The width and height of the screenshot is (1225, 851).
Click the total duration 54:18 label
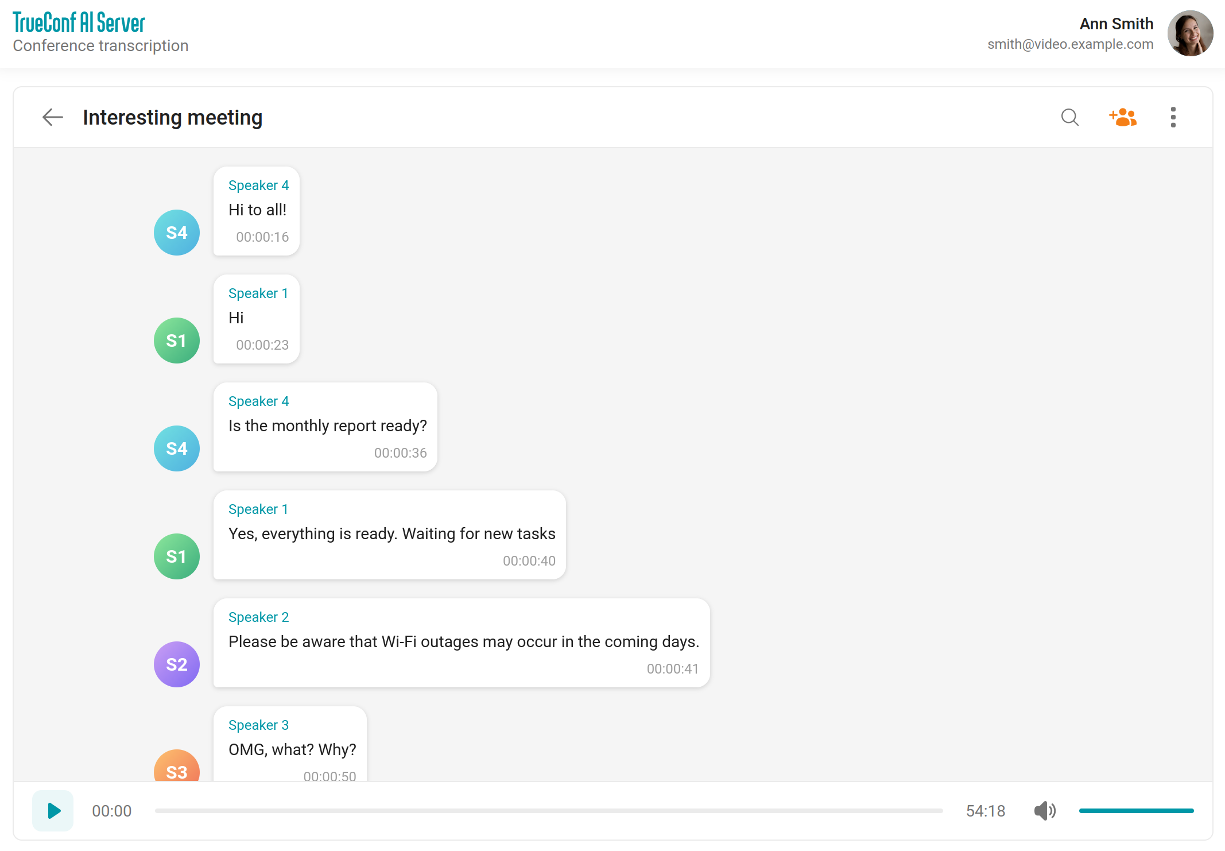tap(985, 811)
